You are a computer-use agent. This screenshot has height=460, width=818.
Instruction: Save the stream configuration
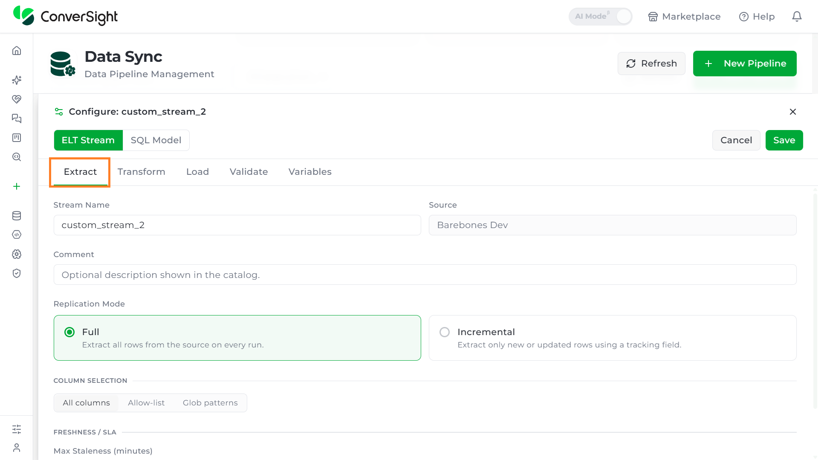point(784,140)
